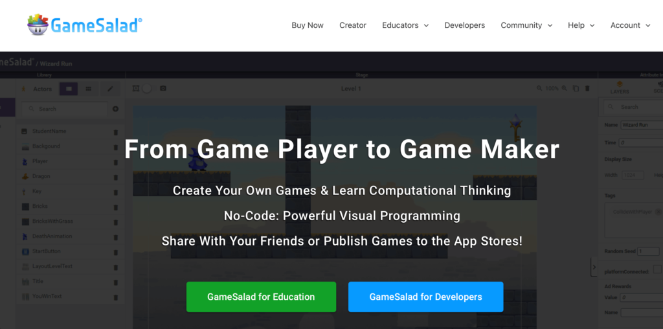Viewport: 663px width, 329px height.
Task: Click the copy scene icon
Action: pos(576,88)
